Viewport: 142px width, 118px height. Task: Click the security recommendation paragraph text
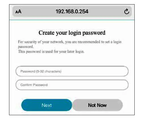[70, 44]
